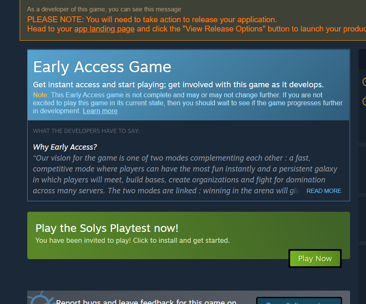
Task: Click the upper yellow circle icon
Action: click(x=364, y=82)
